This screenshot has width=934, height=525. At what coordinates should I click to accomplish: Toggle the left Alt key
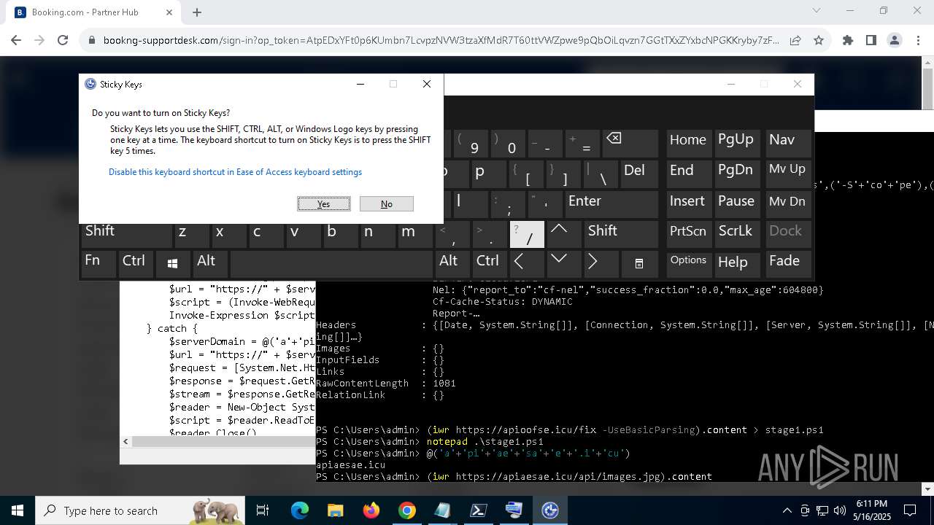pos(210,264)
